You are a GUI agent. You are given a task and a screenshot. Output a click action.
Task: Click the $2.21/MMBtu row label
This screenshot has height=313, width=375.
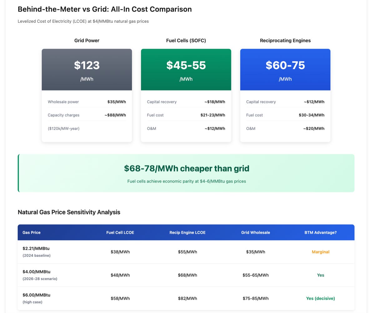36,249
